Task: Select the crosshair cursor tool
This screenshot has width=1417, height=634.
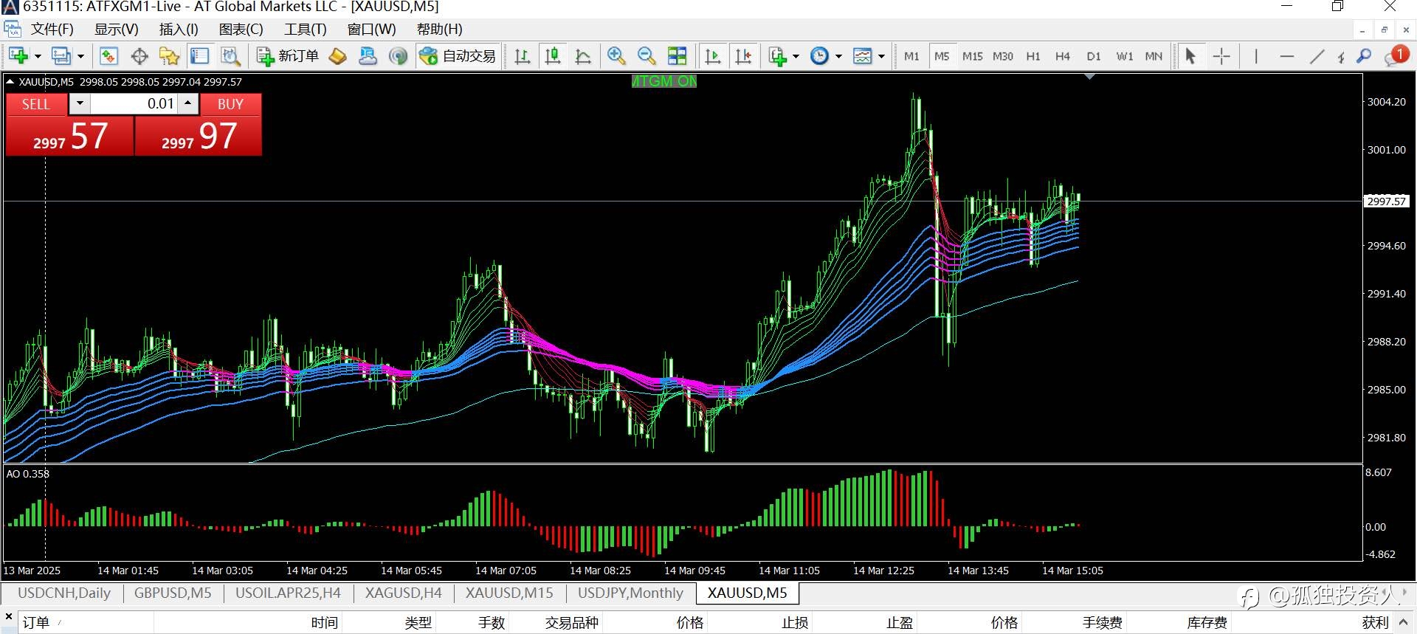Action: (1221, 56)
